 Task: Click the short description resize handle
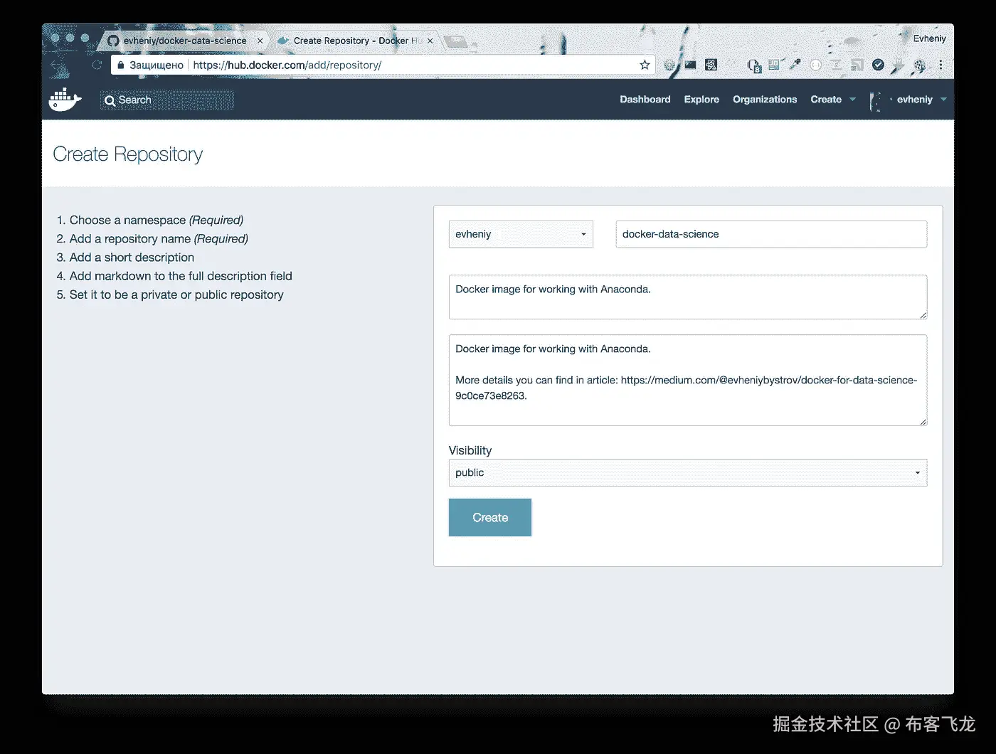(923, 315)
